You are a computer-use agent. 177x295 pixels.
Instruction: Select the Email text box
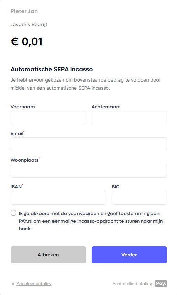click(x=89, y=144)
